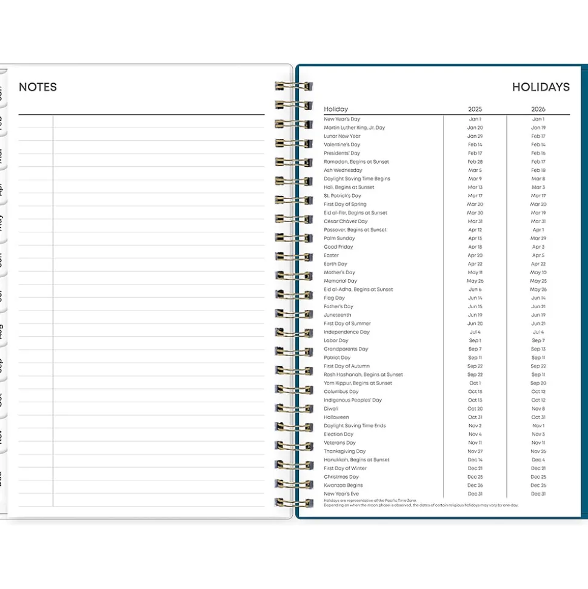Screen dimensions: 588x589
Task: Click the New Year's Day row
Action: point(342,119)
